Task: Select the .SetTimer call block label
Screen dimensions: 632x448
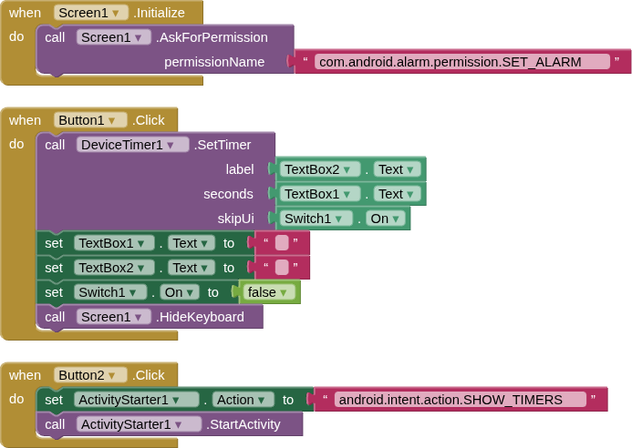Action: [x=223, y=145]
